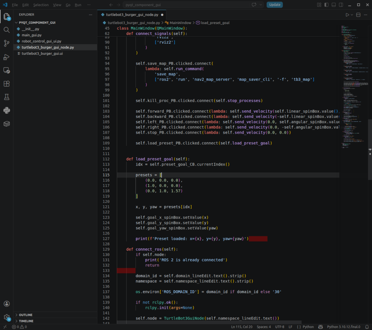
Task: Open the Testing flask view
Action: point(7,97)
